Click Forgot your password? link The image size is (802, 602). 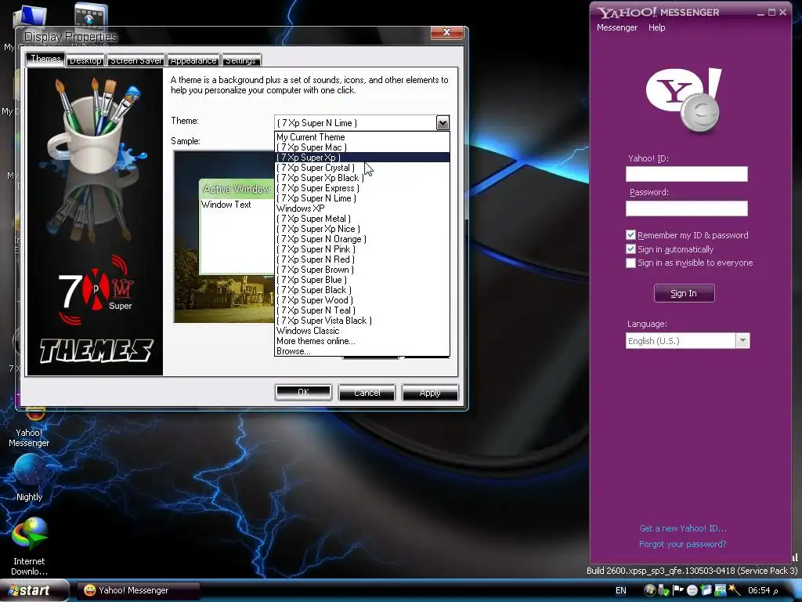(682, 544)
